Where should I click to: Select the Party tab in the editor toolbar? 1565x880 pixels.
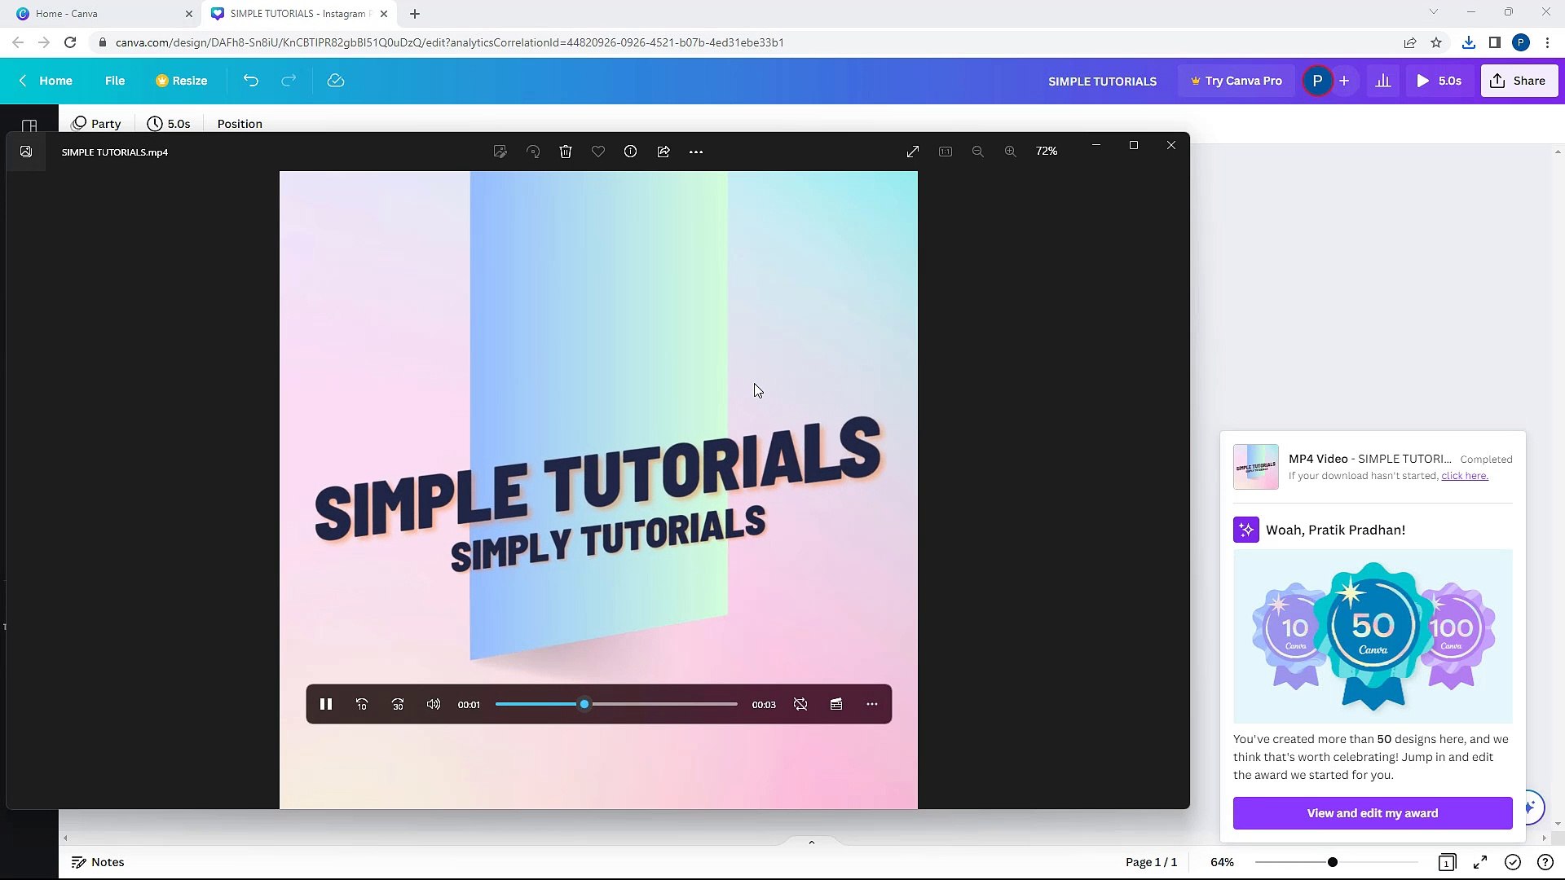[97, 123]
